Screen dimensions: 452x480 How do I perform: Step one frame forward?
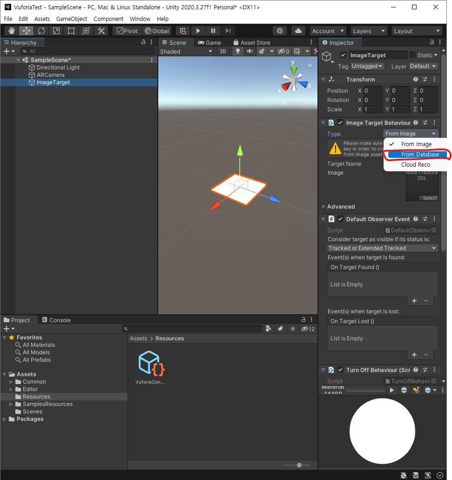pos(228,31)
